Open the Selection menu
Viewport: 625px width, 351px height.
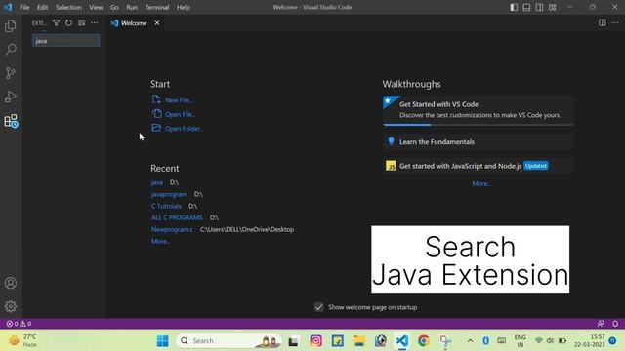68,7
